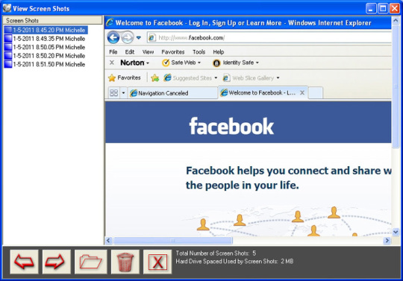The height and width of the screenshot is (281, 403).
Task: Open a new blank tab in preview
Action: pyautogui.click(x=316, y=93)
